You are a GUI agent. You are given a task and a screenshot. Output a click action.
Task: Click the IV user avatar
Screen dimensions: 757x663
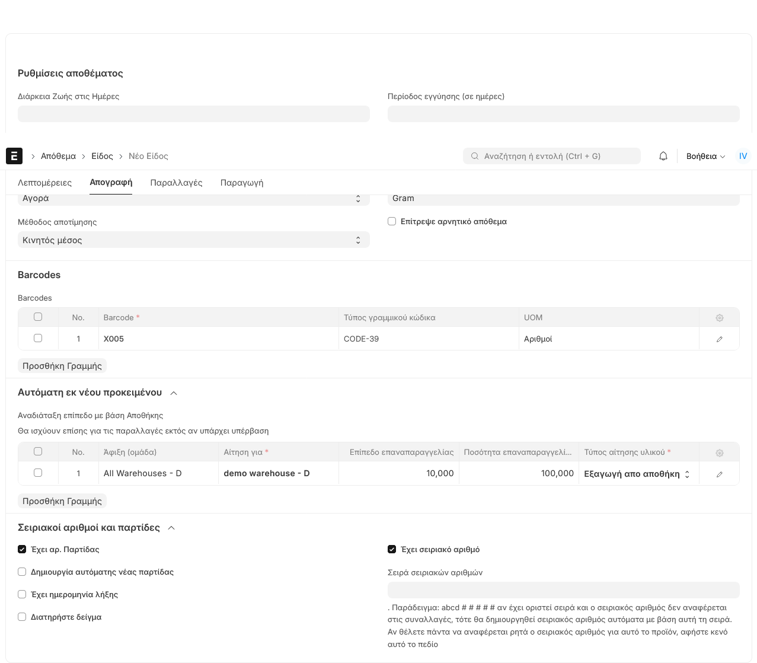743,156
